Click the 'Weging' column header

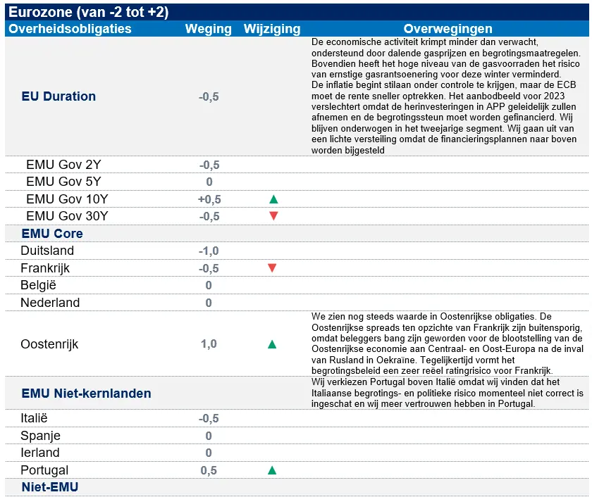pos(209,29)
